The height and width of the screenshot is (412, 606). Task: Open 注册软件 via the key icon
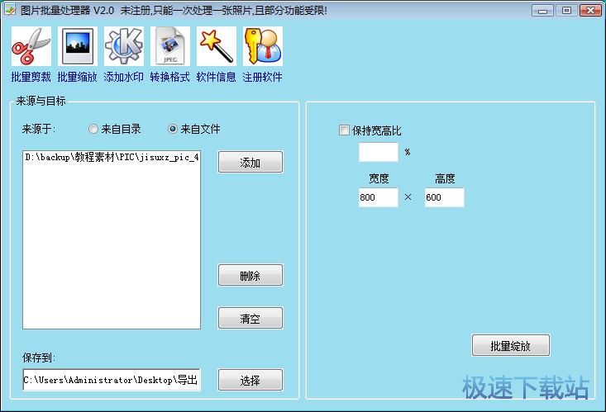pos(263,46)
